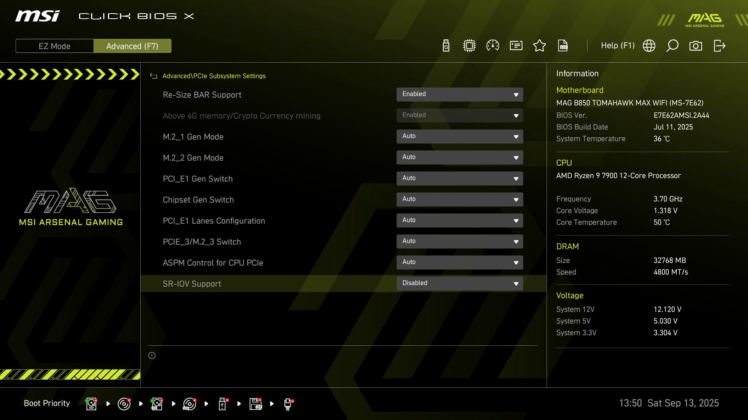Select the Advanced (F7) tab

pos(132,46)
